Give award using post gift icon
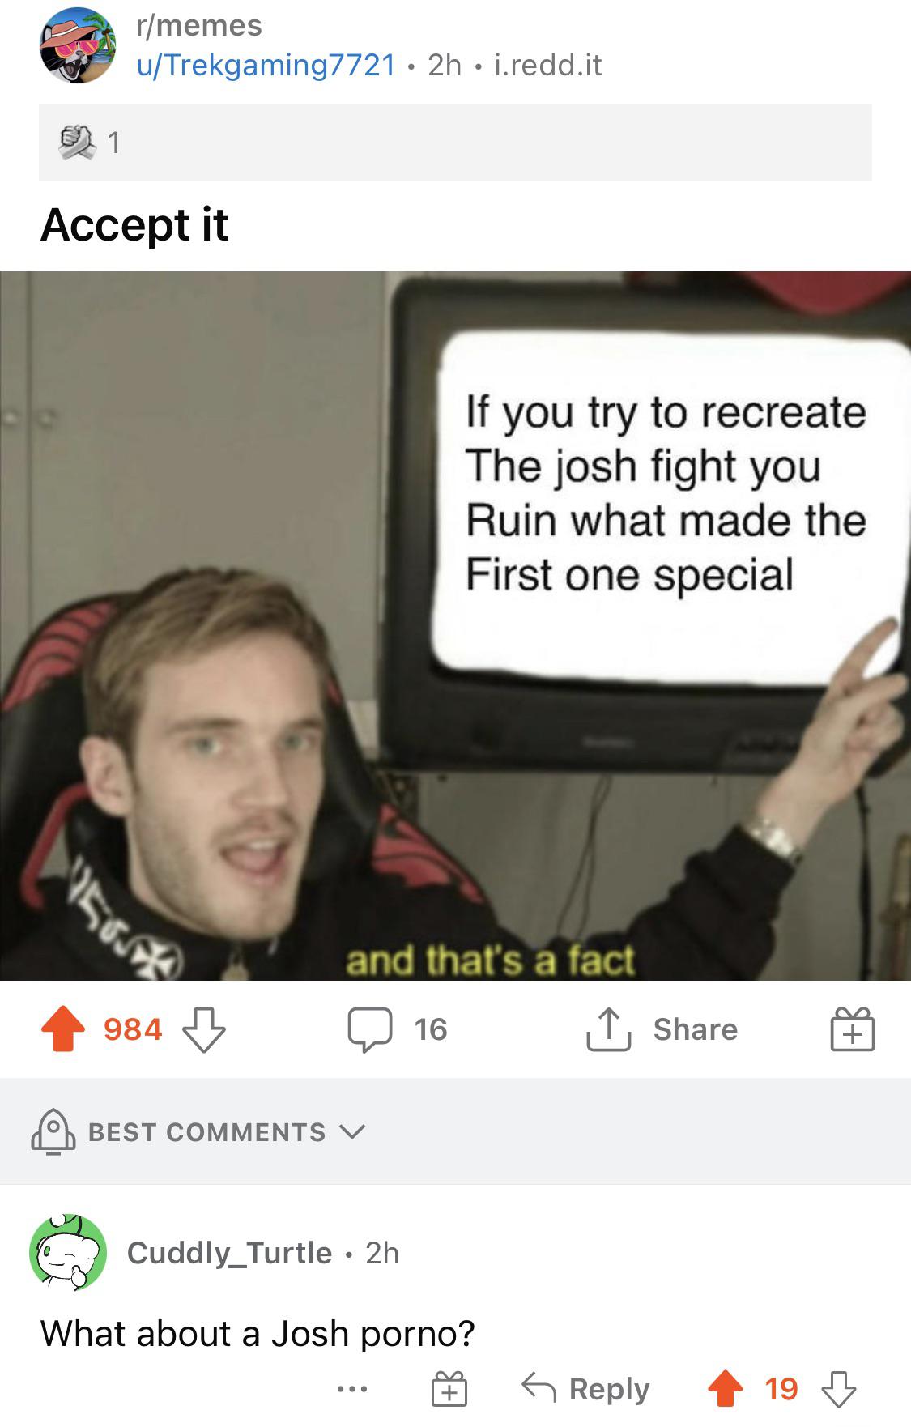Image resolution: width=911 pixels, height=1427 pixels. 852,1029
